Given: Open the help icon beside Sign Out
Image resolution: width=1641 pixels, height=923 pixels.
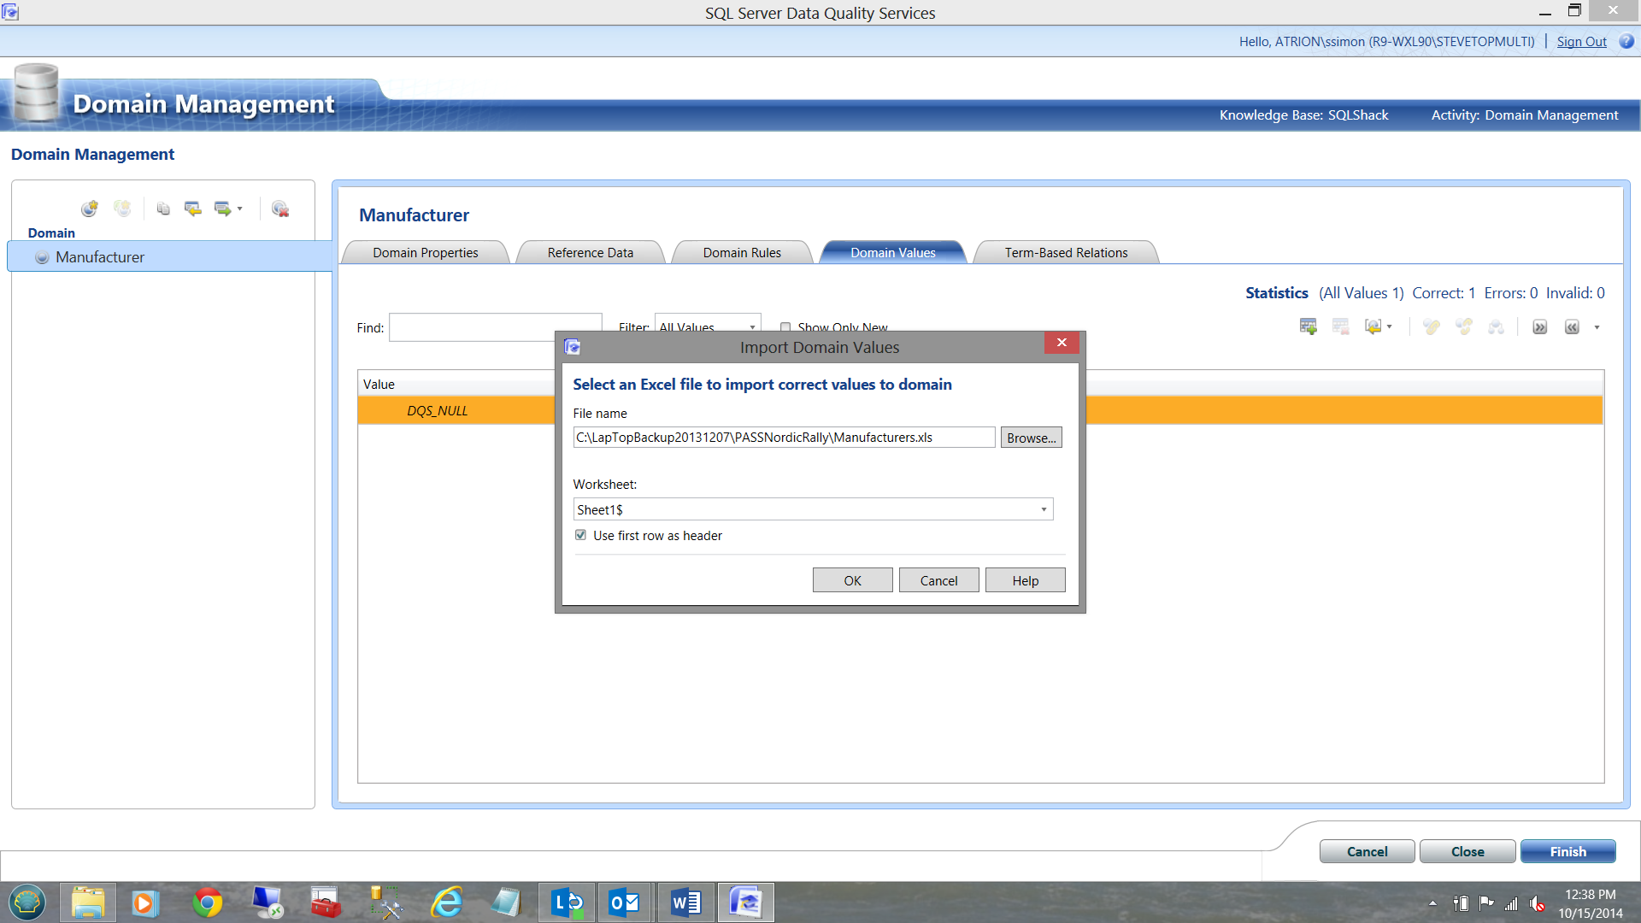Looking at the screenshot, I should pos(1626,41).
